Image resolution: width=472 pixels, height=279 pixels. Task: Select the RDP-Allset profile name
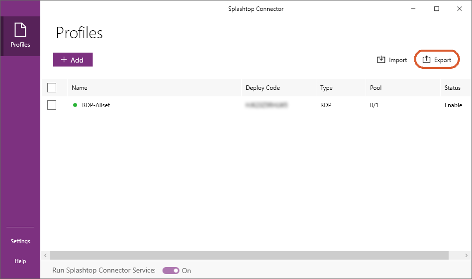pyautogui.click(x=96, y=105)
